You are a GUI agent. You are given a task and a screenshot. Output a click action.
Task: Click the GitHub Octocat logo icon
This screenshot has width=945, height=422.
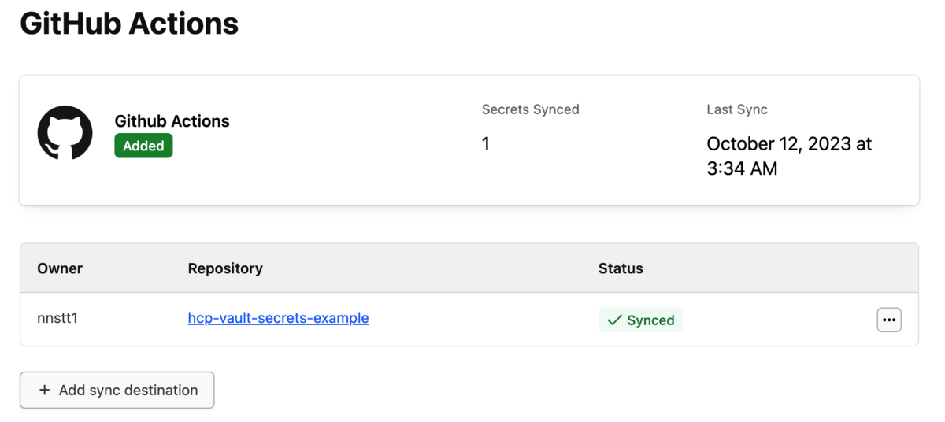(65, 133)
